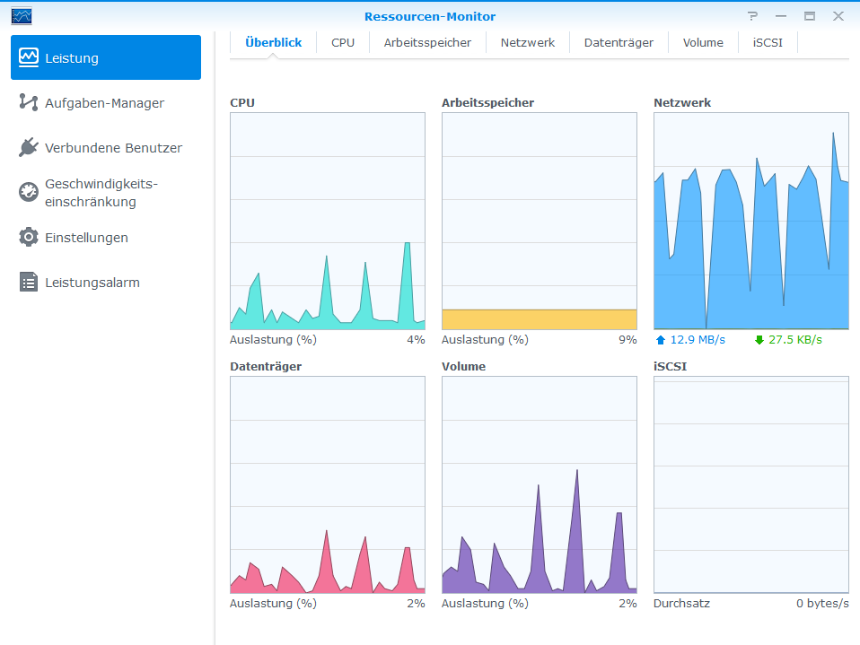The image size is (860, 645).
Task: Click the CPU heading above its chart
Action: coord(242,102)
